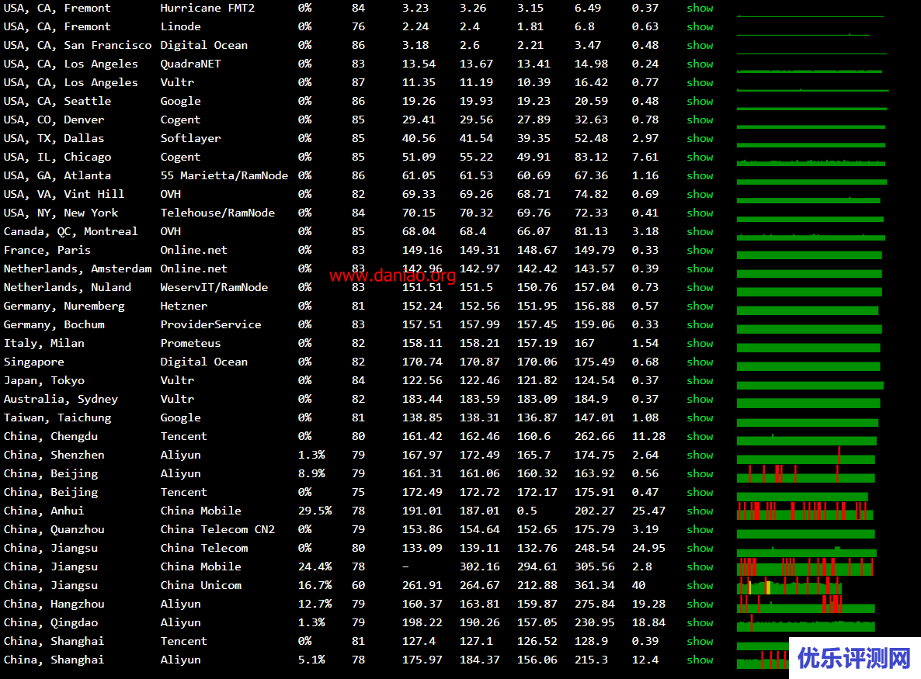
Task: Select the 'China Unicom' provider name
Action: pyautogui.click(x=201, y=586)
